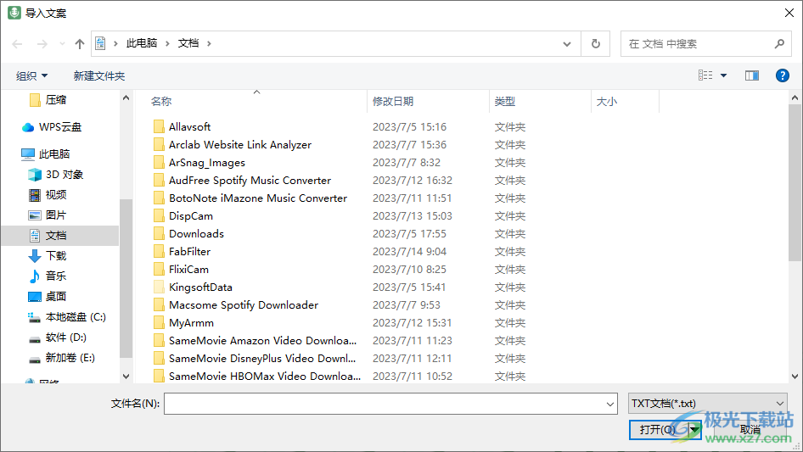Expand the chevron after 此电脑 breadcrumb

click(167, 44)
